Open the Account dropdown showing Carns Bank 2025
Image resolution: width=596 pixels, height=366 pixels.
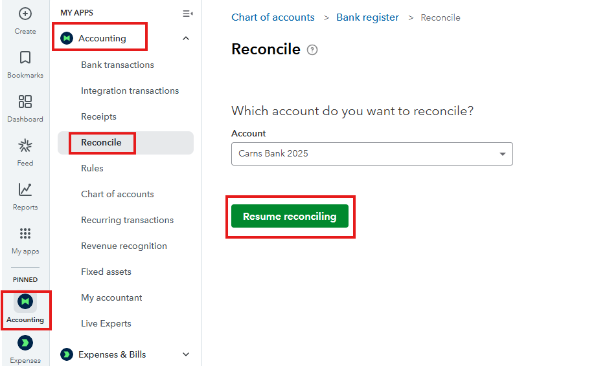[372, 154]
